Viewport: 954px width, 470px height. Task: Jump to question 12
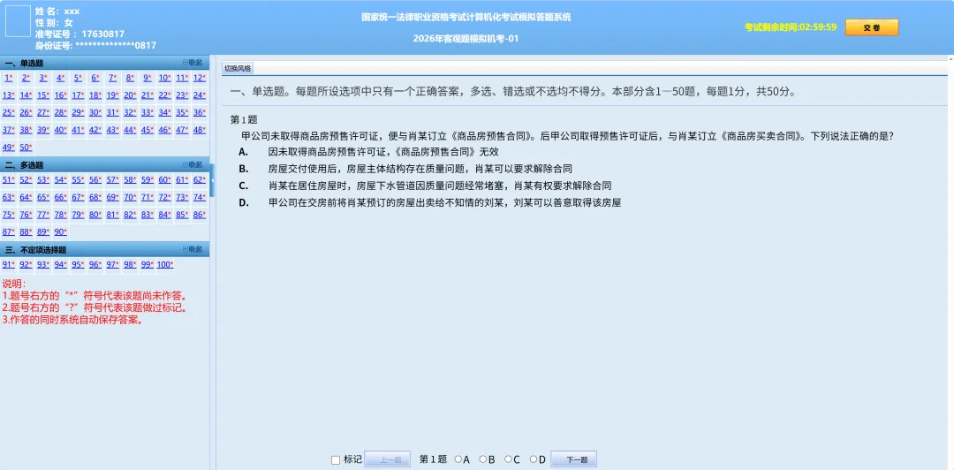[200, 78]
